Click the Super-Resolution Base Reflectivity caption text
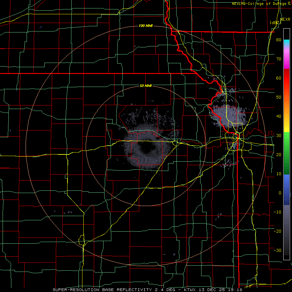Image resolution: width=292 pixels, height=292 pixels. (x=147, y=290)
